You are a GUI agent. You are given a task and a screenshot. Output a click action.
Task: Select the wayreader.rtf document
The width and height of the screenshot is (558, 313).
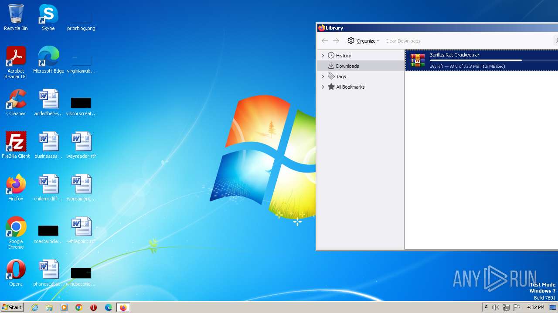pos(81,145)
